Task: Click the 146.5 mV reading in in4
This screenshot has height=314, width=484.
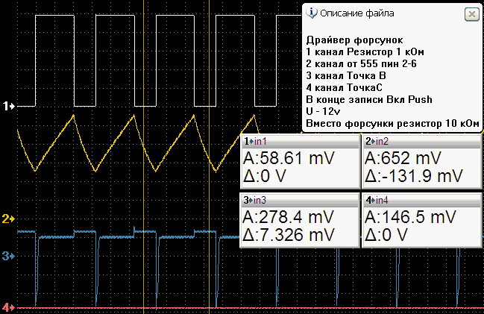Action: tap(409, 216)
